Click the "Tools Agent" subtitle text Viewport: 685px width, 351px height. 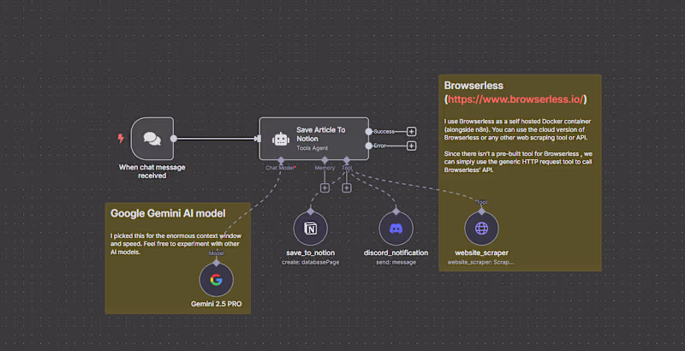pyautogui.click(x=312, y=148)
